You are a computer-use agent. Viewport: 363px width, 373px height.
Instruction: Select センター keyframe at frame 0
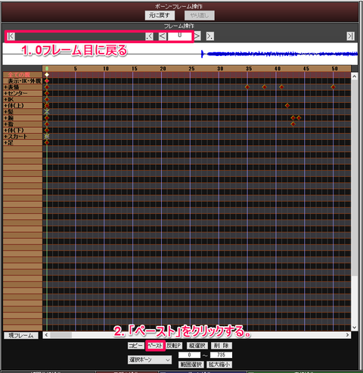coord(47,93)
